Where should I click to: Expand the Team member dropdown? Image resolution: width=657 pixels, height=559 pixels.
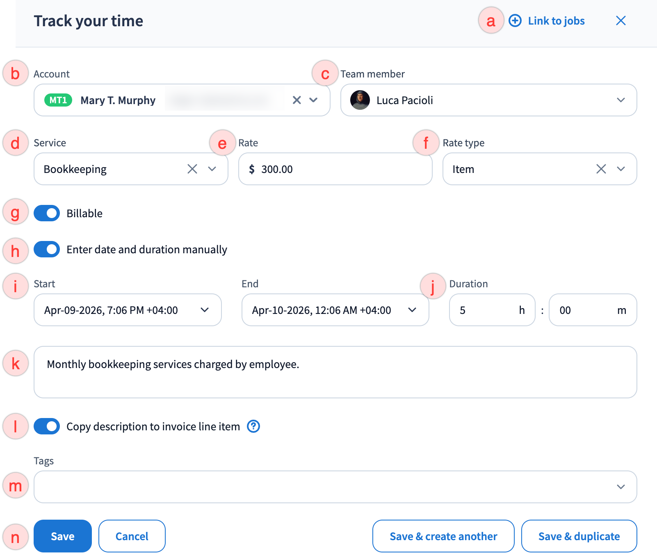pyautogui.click(x=620, y=100)
